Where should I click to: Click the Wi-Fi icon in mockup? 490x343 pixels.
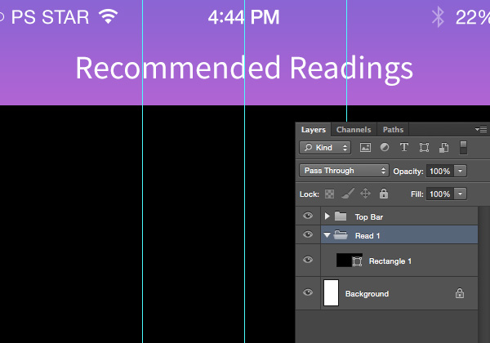108,16
